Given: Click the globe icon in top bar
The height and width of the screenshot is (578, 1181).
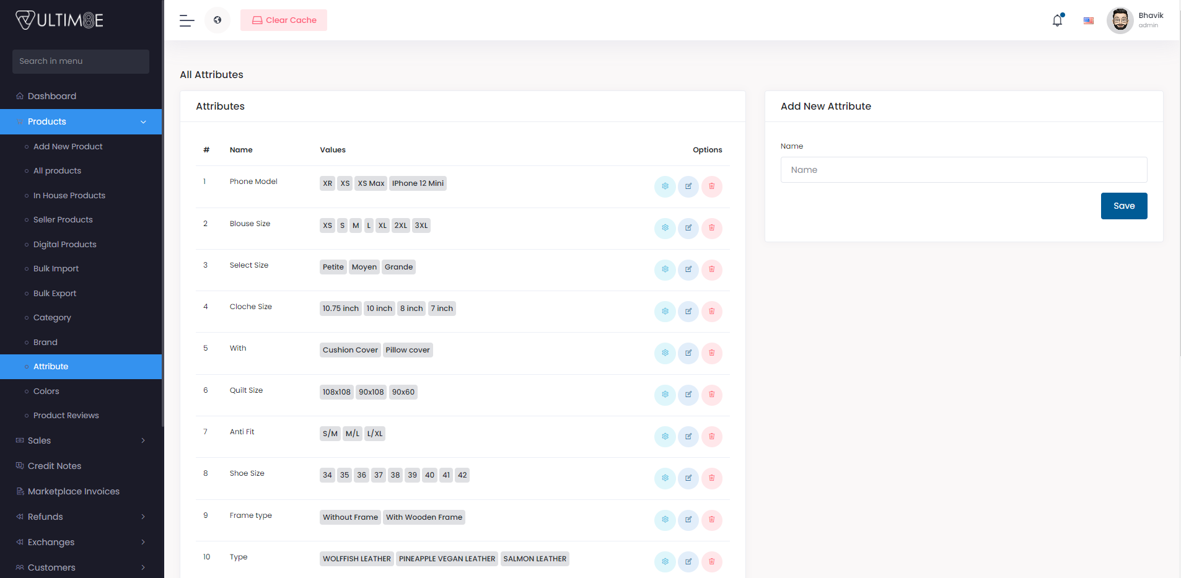Looking at the screenshot, I should coord(217,20).
